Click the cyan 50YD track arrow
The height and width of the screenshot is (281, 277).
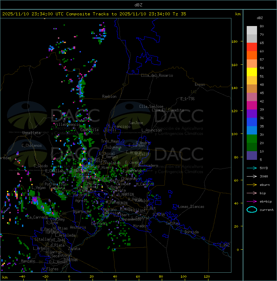252,168
